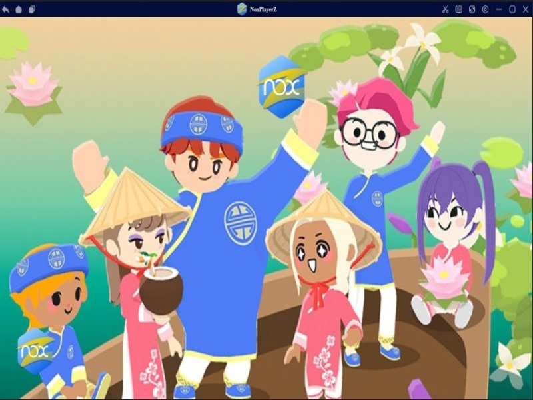Maximize the NoxPlayerZ window
Viewport: 533px width, 400px height.
(512, 9)
